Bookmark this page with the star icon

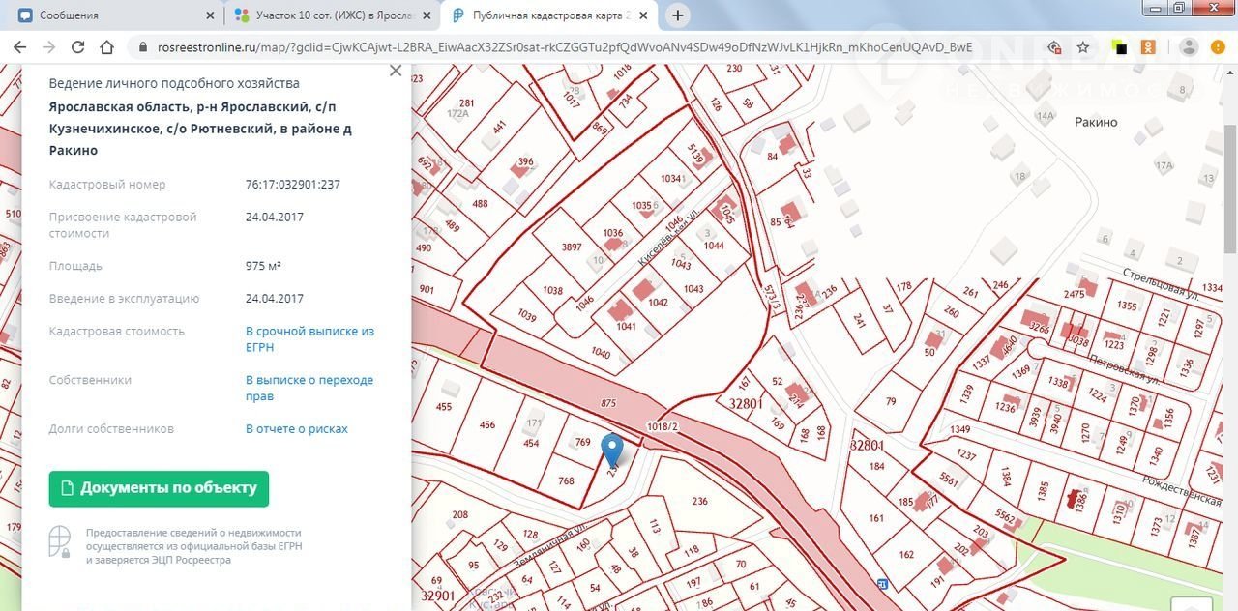tap(1083, 47)
